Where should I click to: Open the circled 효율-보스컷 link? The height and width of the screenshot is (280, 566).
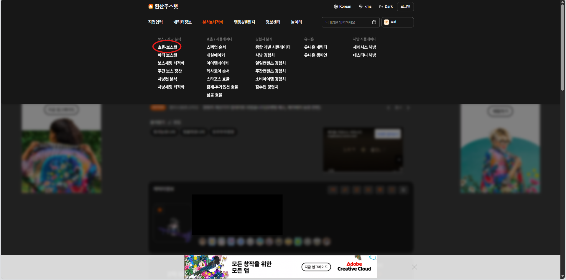[x=167, y=47]
